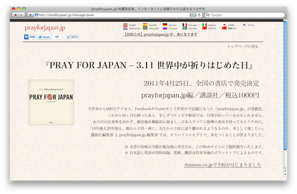Go forward with the Safari forward arrow
The width and height of the screenshot is (297, 194).
pyautogui.click(x=22, y=15)
